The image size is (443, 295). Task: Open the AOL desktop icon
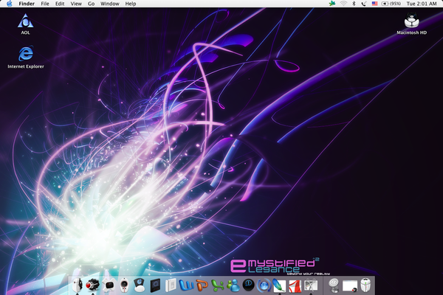coord(25,21)
